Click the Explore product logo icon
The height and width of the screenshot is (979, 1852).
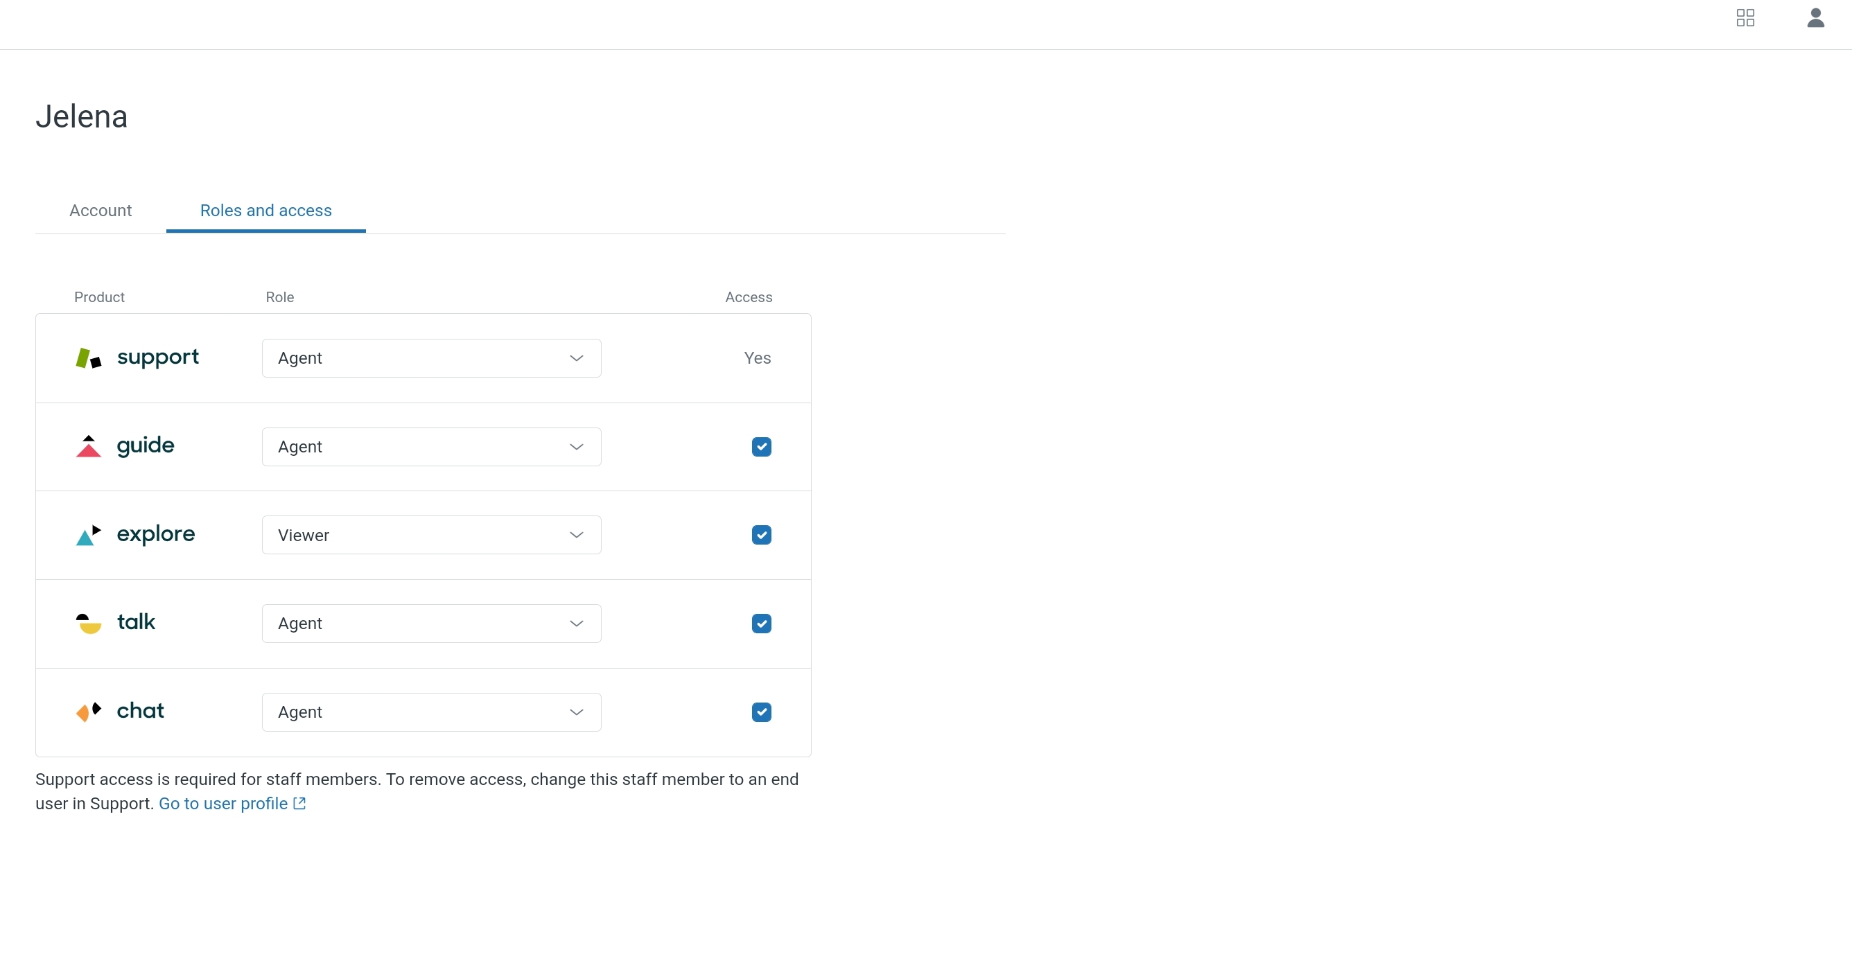pos(89,536)
